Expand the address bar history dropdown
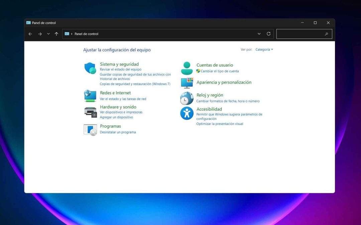This screenshot has height=225, width=361. (259, 34)
